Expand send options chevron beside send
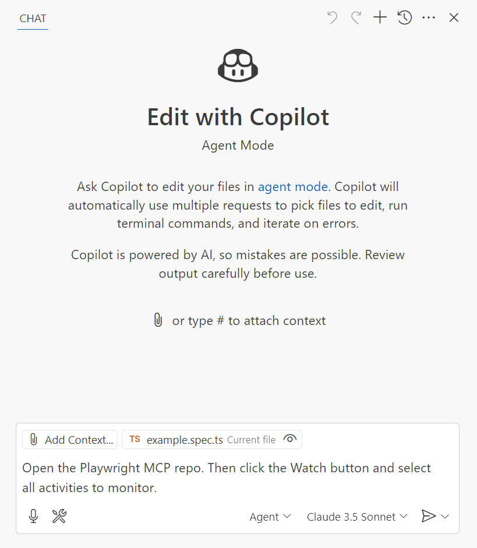Image resolution: width=477 pixels, height=548 pixels. click(x=446, y=517)
